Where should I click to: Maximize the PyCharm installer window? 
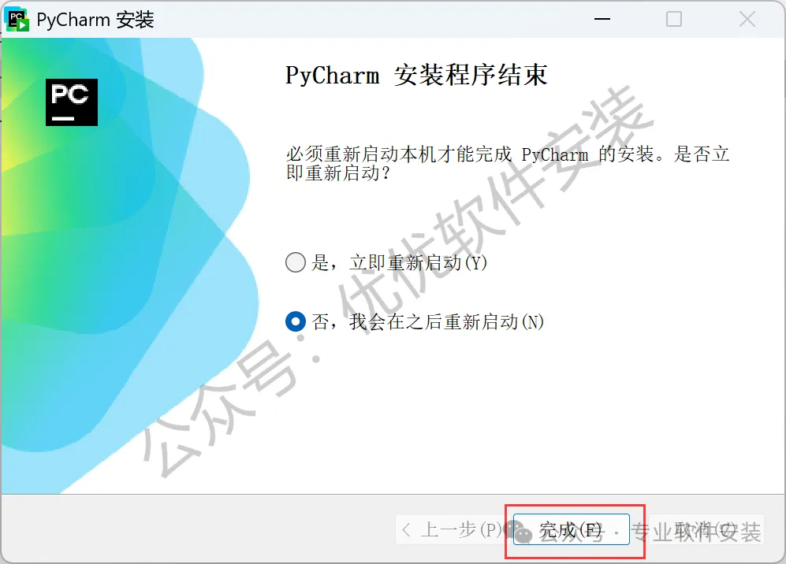(x=674, y=19)
